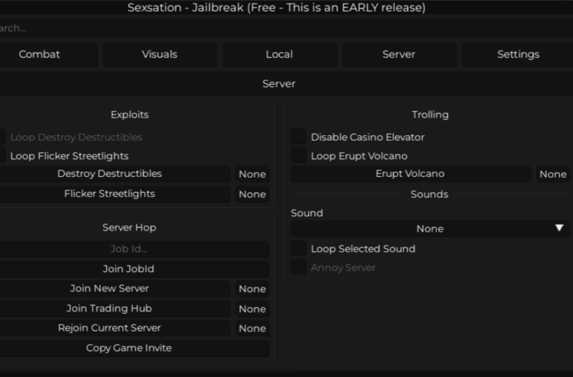Toggle Loop Destroy Destructibles option
The height and width of the screenshot is (377, 573).
tap(2, 137)
